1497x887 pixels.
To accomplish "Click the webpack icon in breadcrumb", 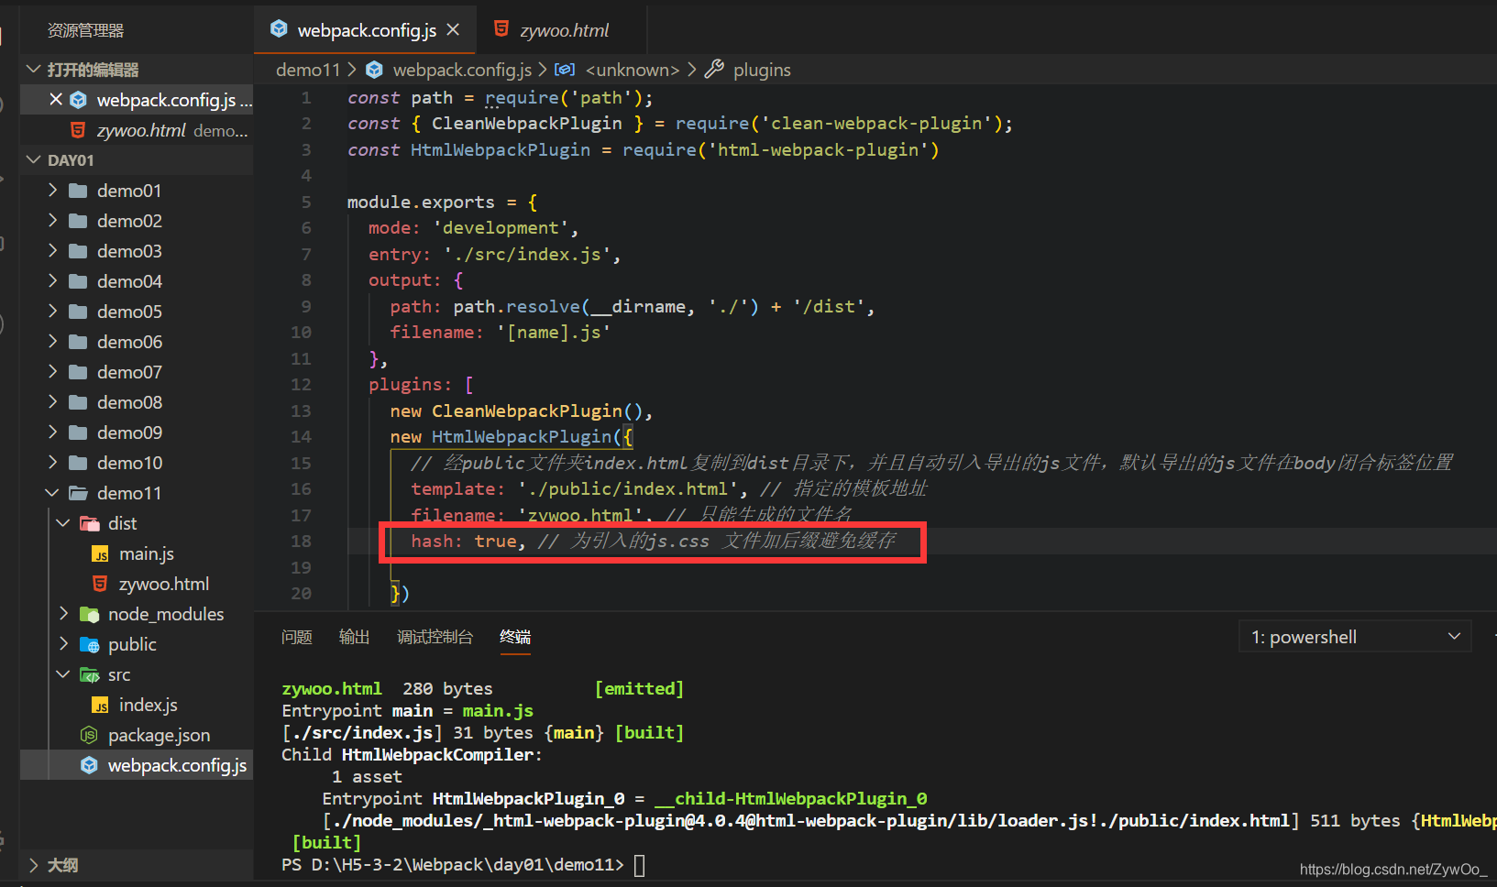I will pos(374,70).
